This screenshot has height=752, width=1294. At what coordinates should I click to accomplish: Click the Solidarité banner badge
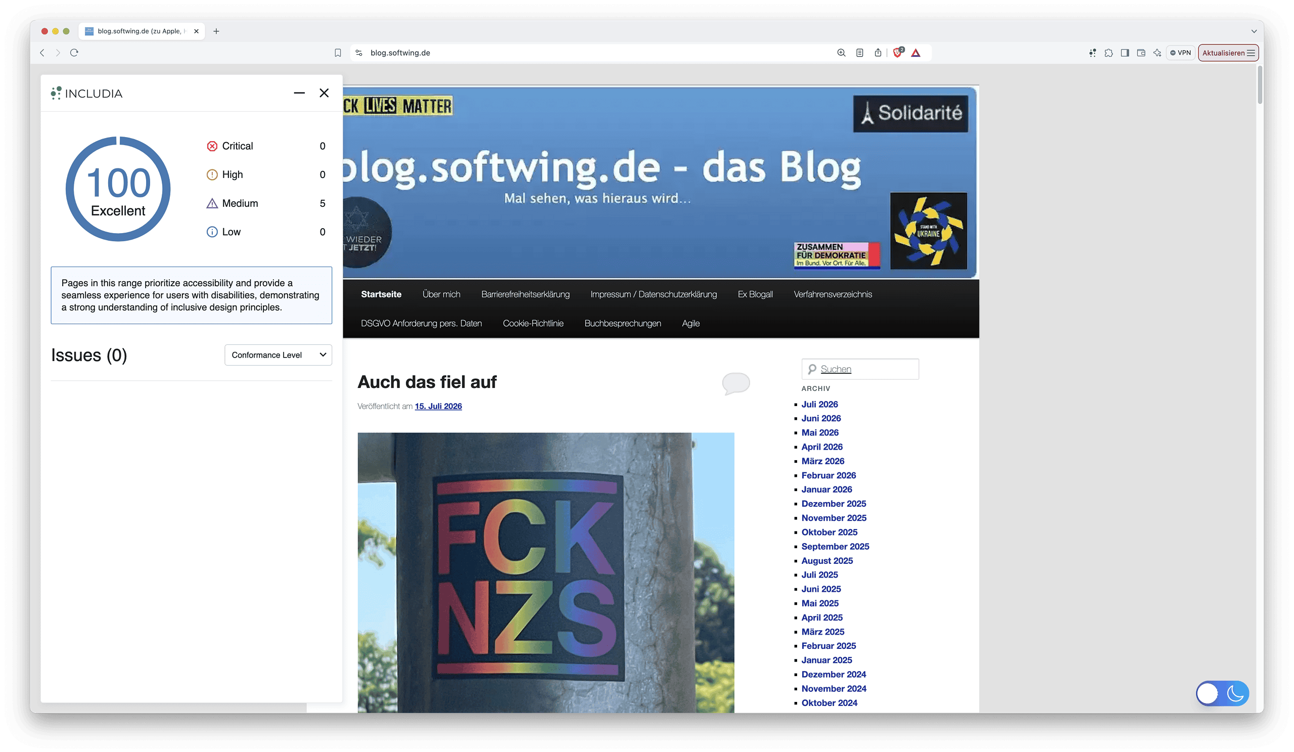coord(910,113)
